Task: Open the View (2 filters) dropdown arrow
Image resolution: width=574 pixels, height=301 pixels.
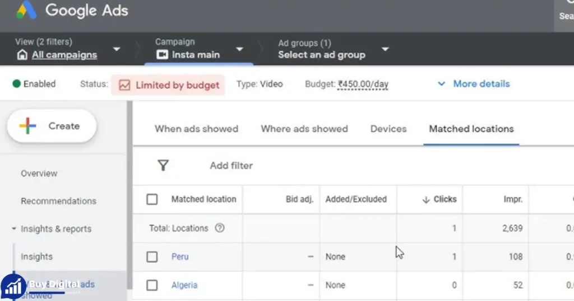Action: pos(117,49)
